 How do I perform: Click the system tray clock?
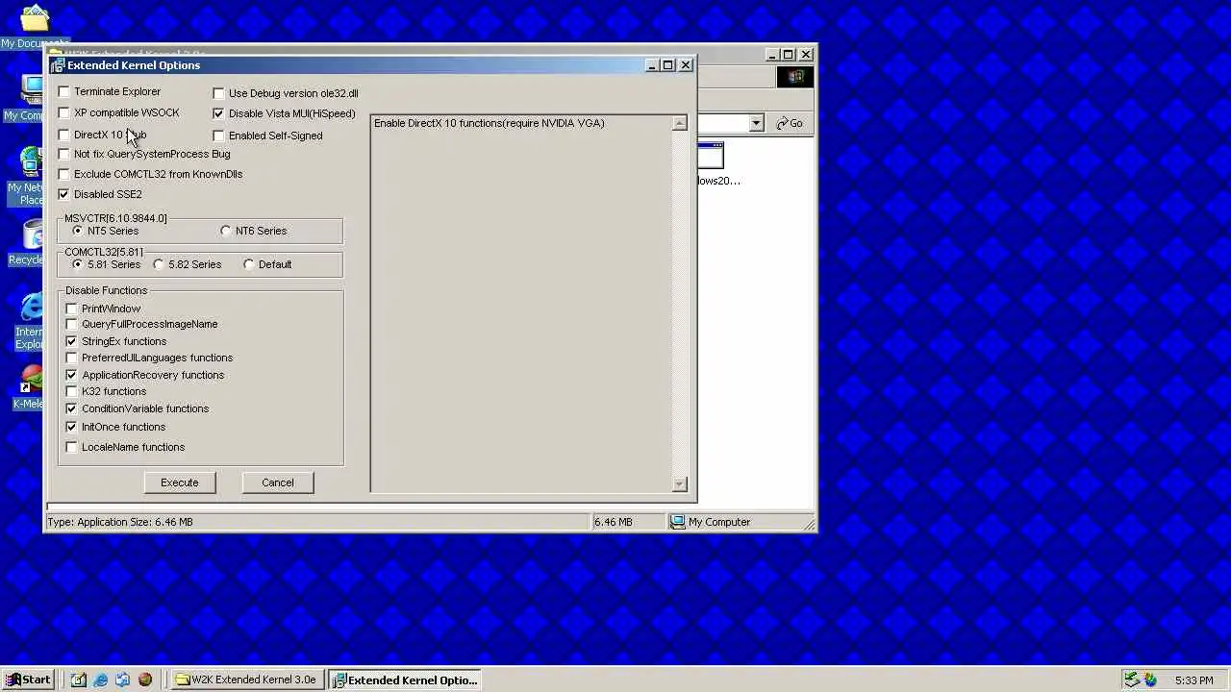click(x=1193, y=680)
